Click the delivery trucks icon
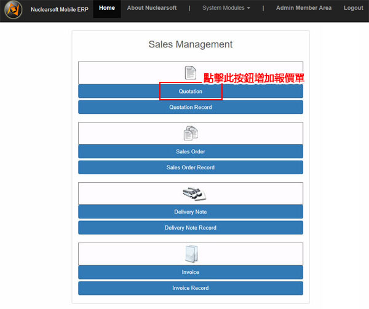Viewport: 369px width, 309px height. [x=194, y=194]
